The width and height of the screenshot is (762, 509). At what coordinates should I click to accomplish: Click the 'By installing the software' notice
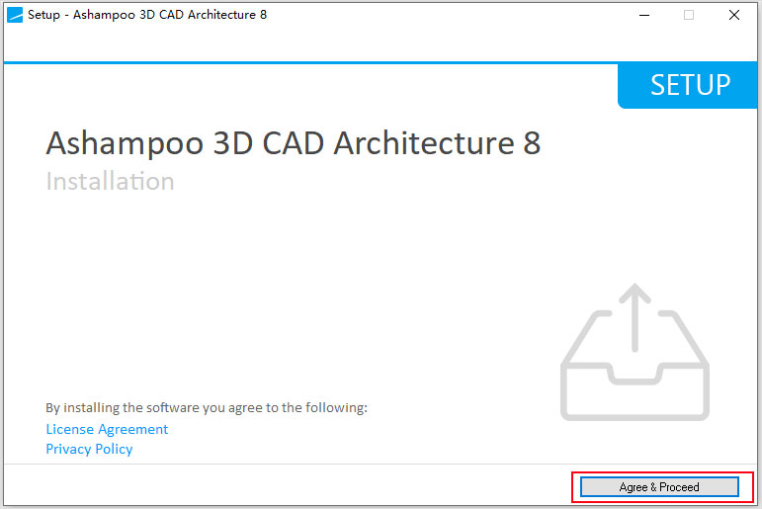point(207,407)
